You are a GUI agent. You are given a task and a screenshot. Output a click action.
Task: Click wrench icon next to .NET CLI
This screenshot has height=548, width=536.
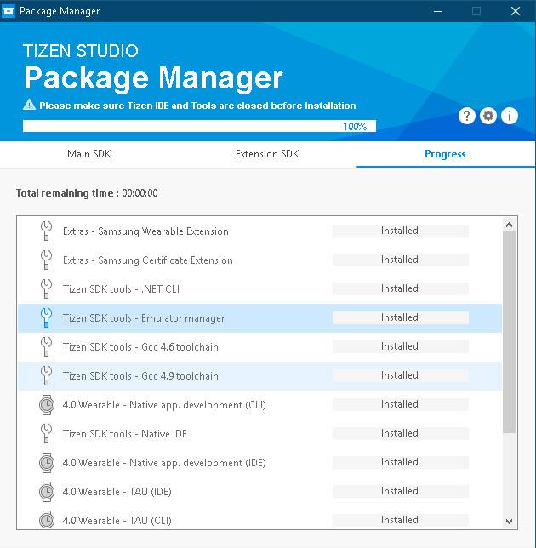[x=46, y=288]
